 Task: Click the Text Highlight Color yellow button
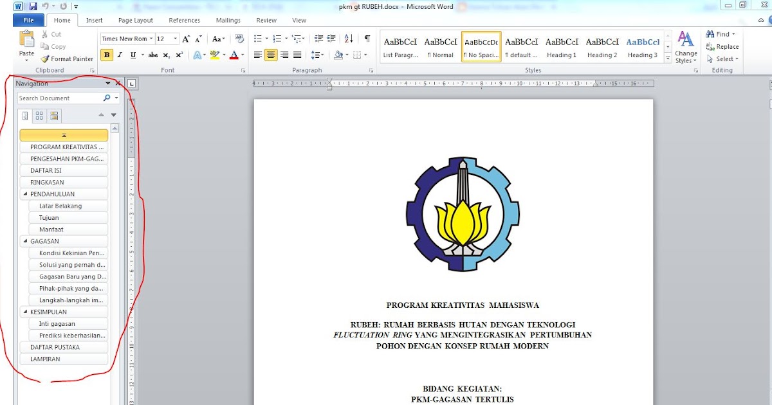(x=216, y=55)
